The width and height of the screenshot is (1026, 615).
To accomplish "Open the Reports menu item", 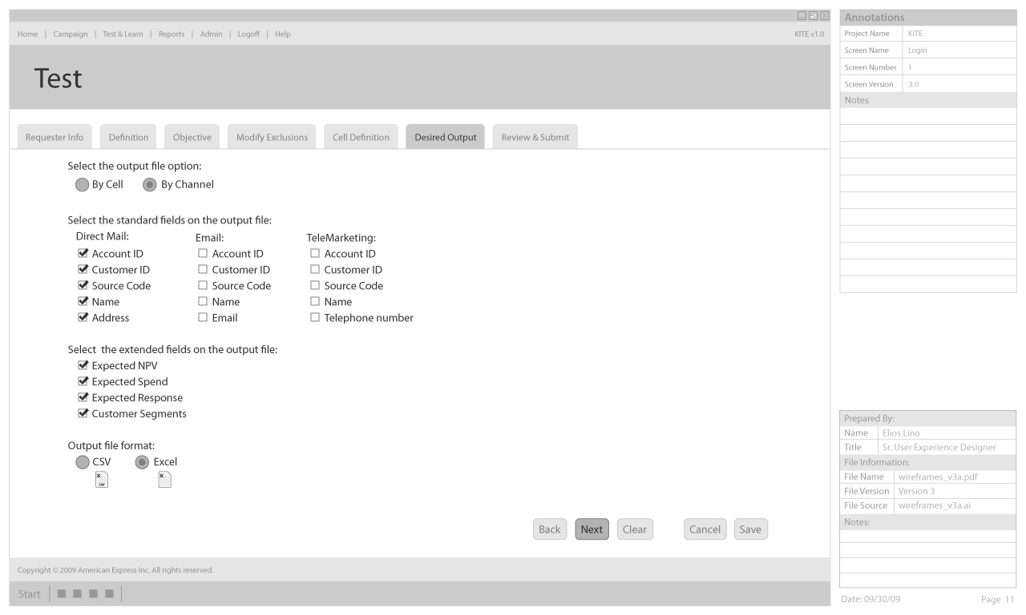I will point(172,34).
